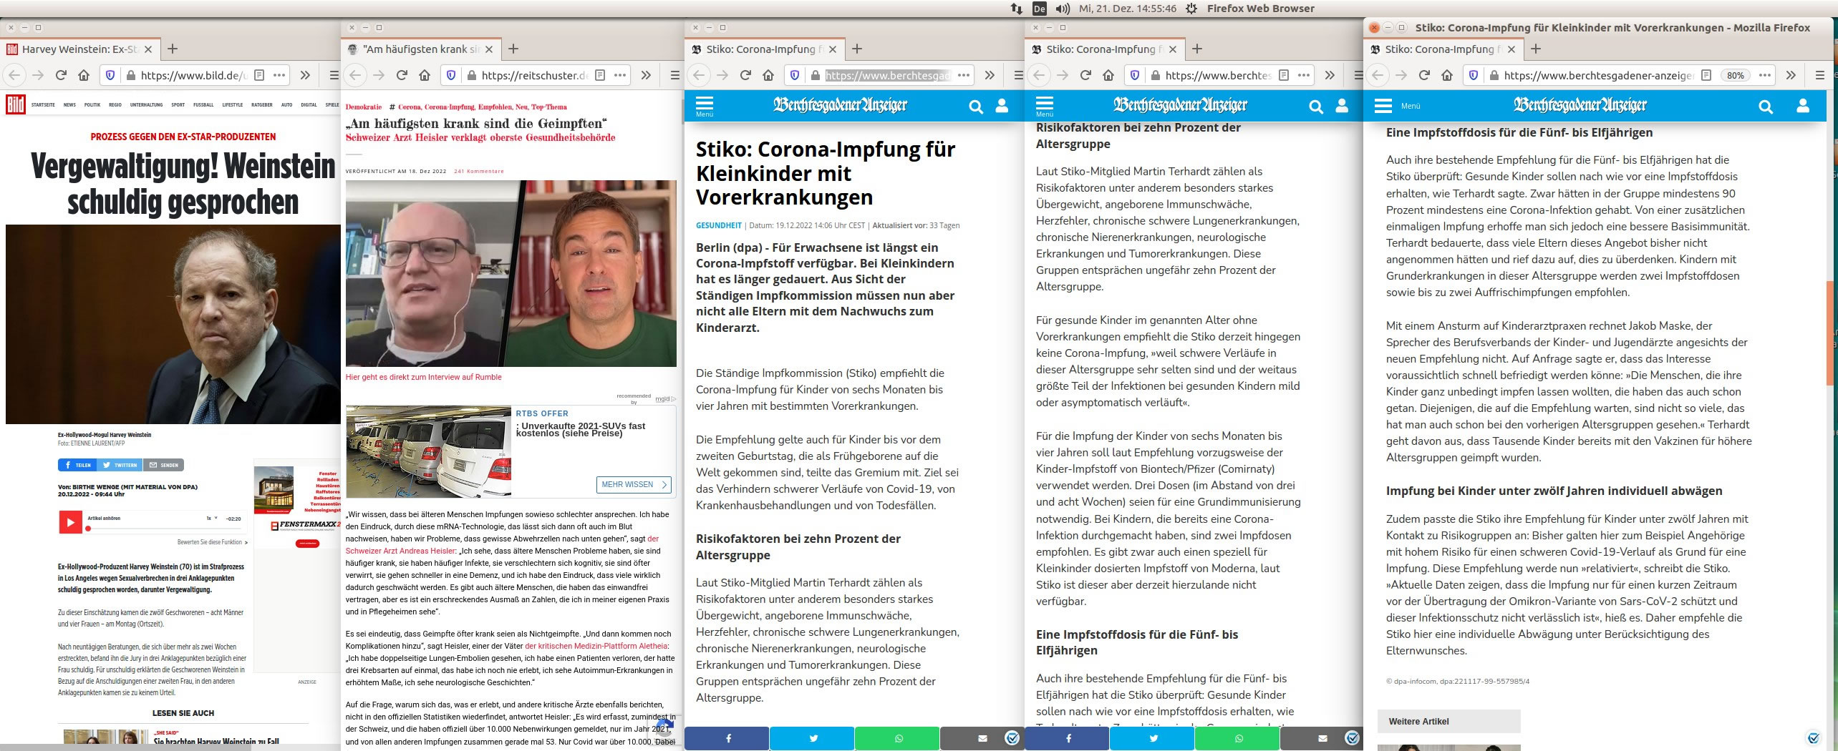Click 'Hier geht es direkt zum Interview auf Rumble'
Screen dimensions: 1838x751
pos(424,377)
